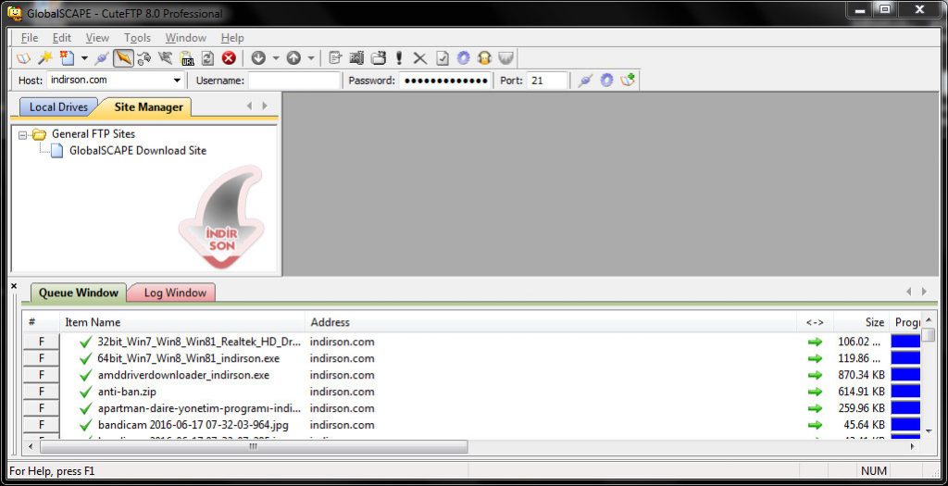
Task: Click the View/Execute file toolbar icon
Action: (356, 58)
